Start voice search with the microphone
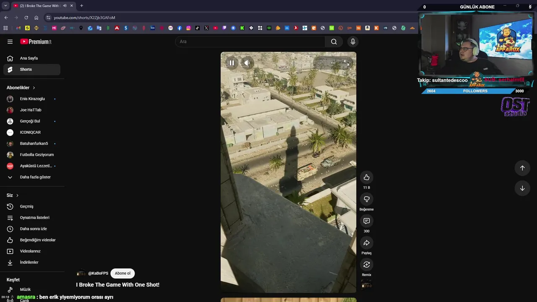The height and width of the screenshot is (302, 537). [353, 42]
